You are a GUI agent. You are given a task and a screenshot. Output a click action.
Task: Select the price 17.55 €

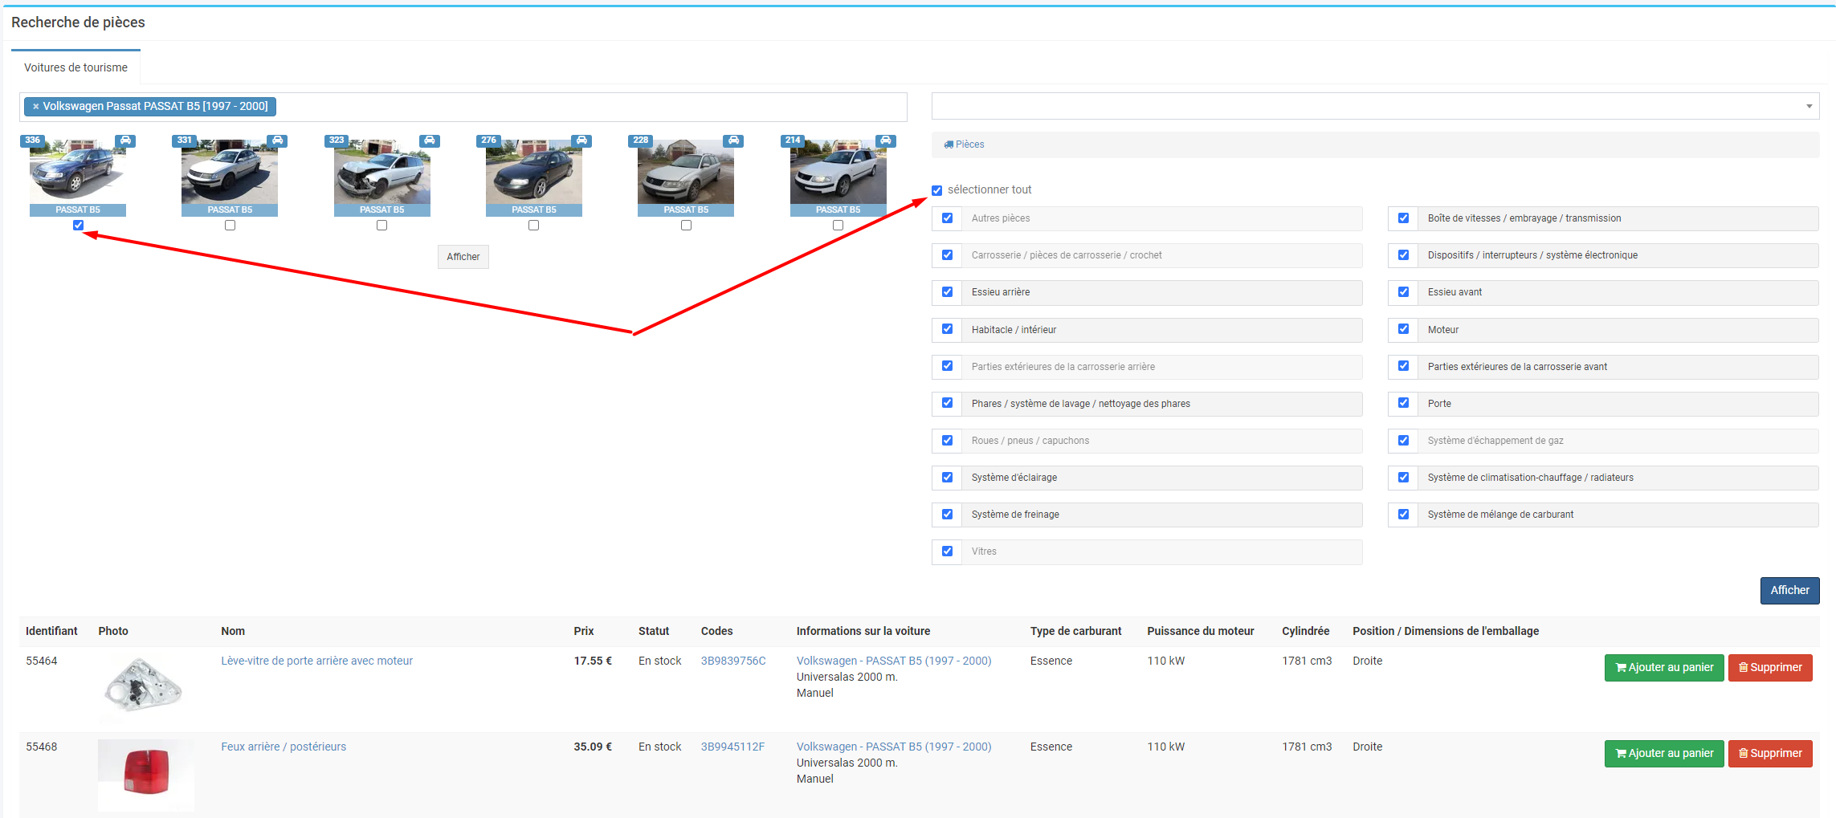coord(593,661)
